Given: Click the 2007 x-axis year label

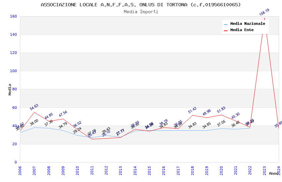Looking at the screenshot, I should (x=34, y=170).
